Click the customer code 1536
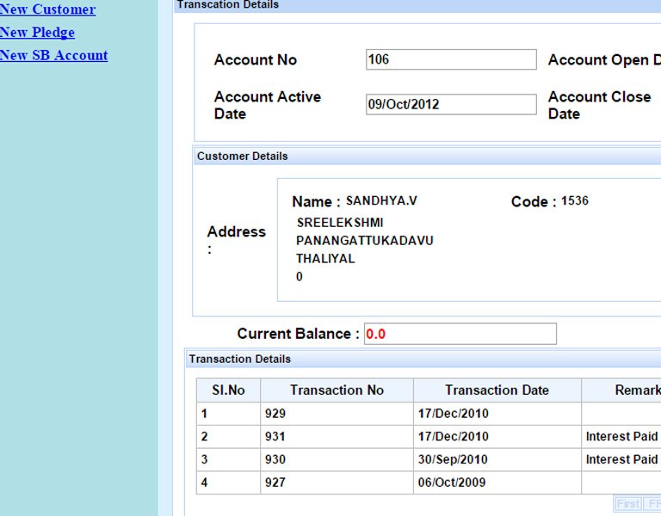Image resolution: width=661 pixels, height=516 pixels. click(575, 201)
